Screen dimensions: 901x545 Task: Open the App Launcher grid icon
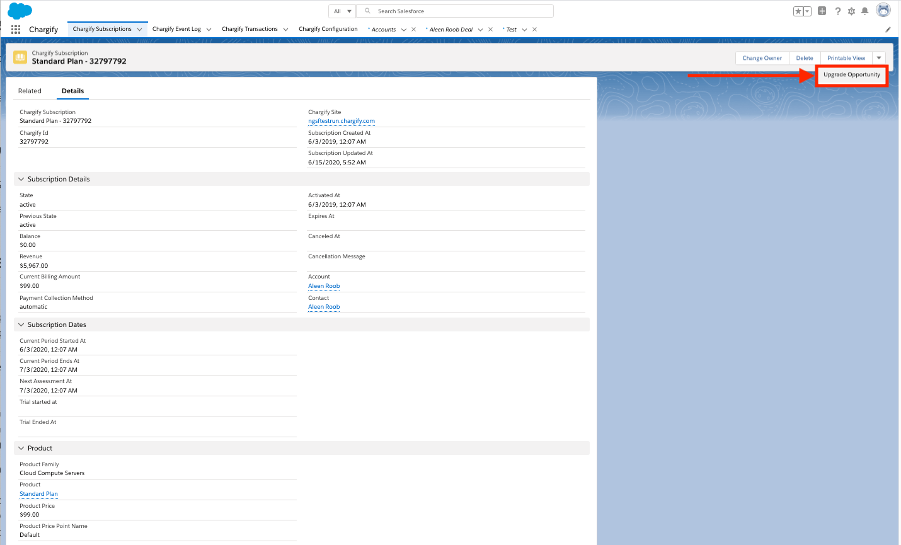pos(16,30)
